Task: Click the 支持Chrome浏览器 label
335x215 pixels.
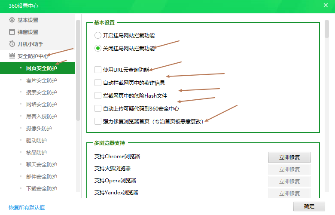Action: pos(117,157)
